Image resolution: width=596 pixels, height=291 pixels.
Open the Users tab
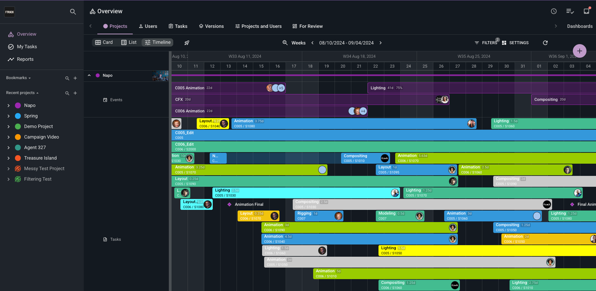point(148,26)
